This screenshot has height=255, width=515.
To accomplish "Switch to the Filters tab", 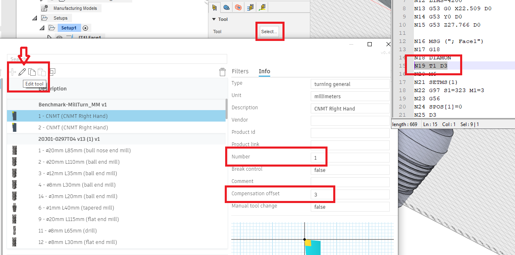I will click(240, 71).
